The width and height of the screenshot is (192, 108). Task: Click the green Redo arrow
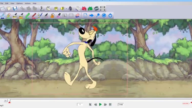(x=90, y=9)
